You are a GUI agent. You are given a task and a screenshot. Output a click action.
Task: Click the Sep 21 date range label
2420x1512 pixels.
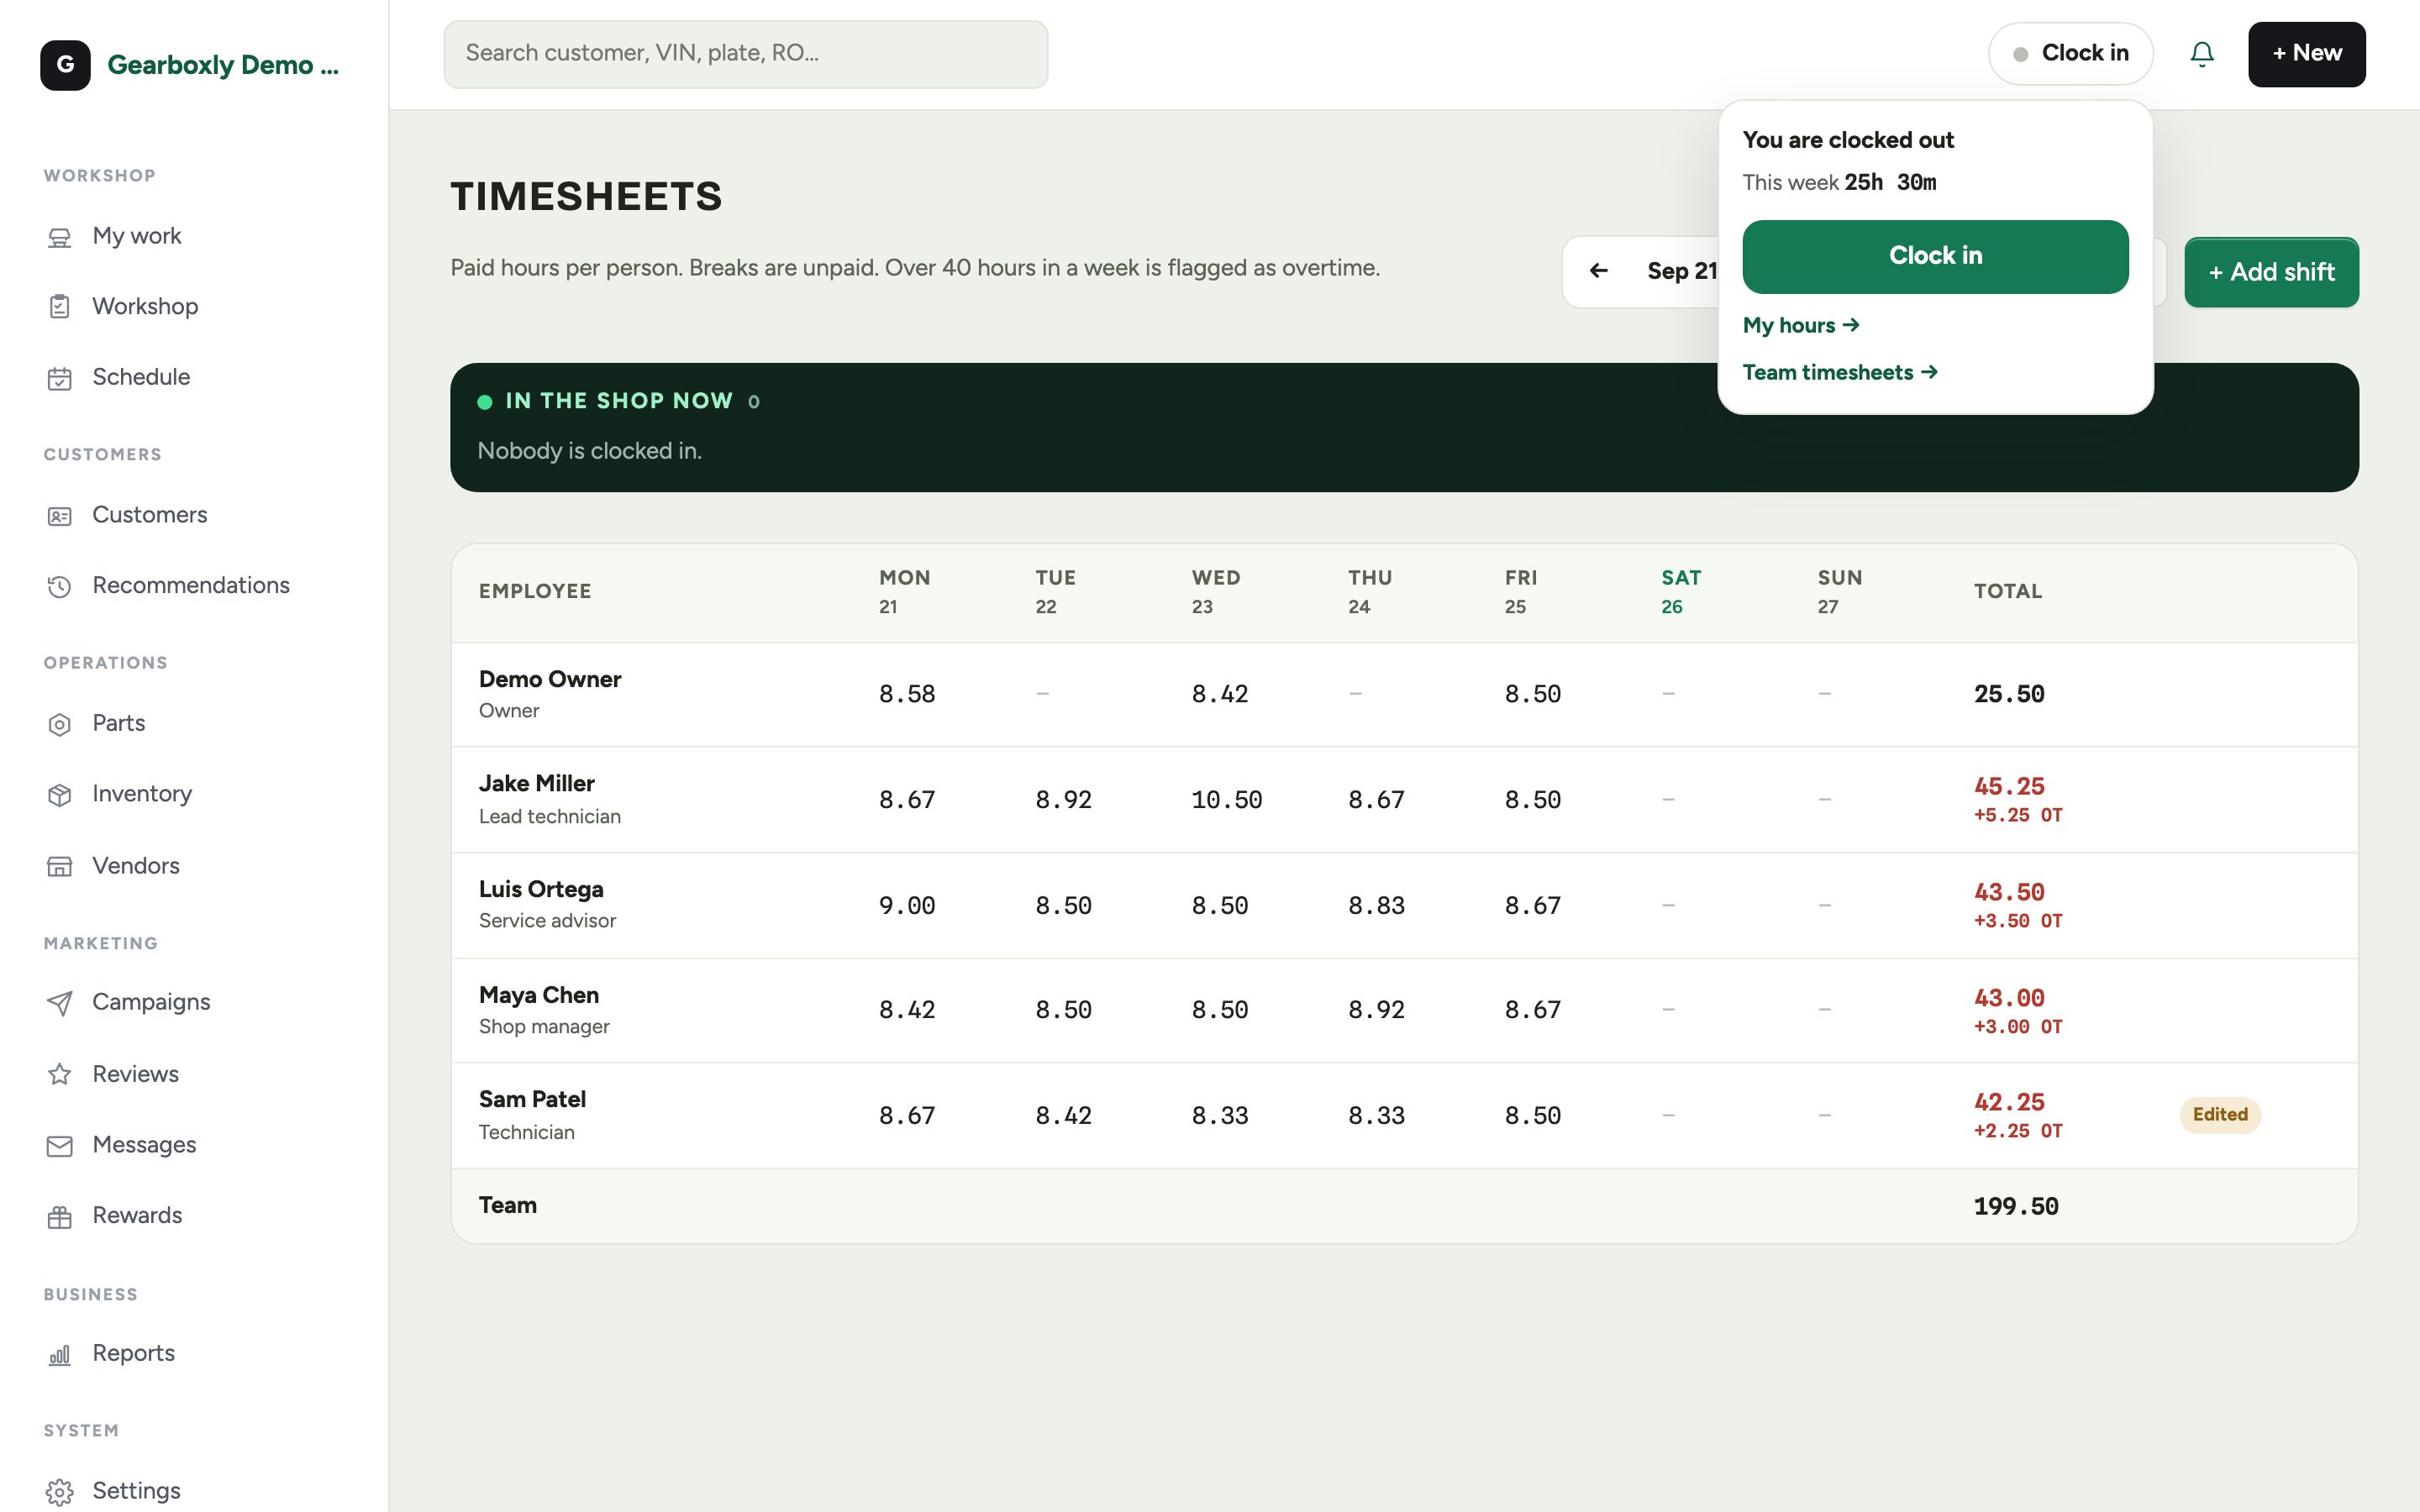tap(1683, 271)
